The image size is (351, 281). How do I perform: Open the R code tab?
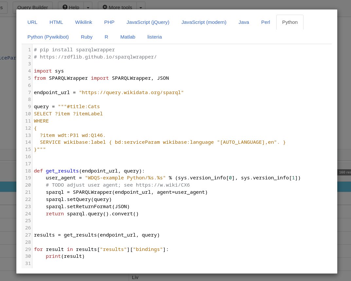[x=106, y=37]
